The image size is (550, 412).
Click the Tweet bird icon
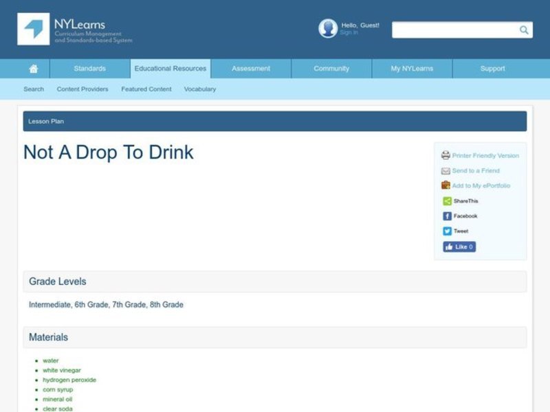click(447, 231)
